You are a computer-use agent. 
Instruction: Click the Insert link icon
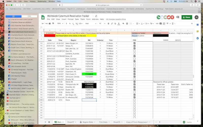click(x=157, y=24)
